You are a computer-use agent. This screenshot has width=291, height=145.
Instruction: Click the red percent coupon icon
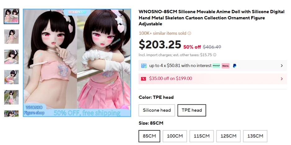(x=143, y=79)
